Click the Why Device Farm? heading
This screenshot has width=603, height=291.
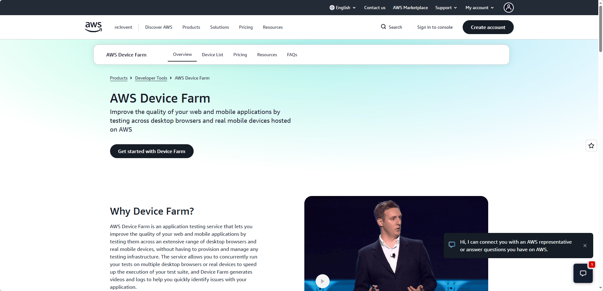(152, 211)
